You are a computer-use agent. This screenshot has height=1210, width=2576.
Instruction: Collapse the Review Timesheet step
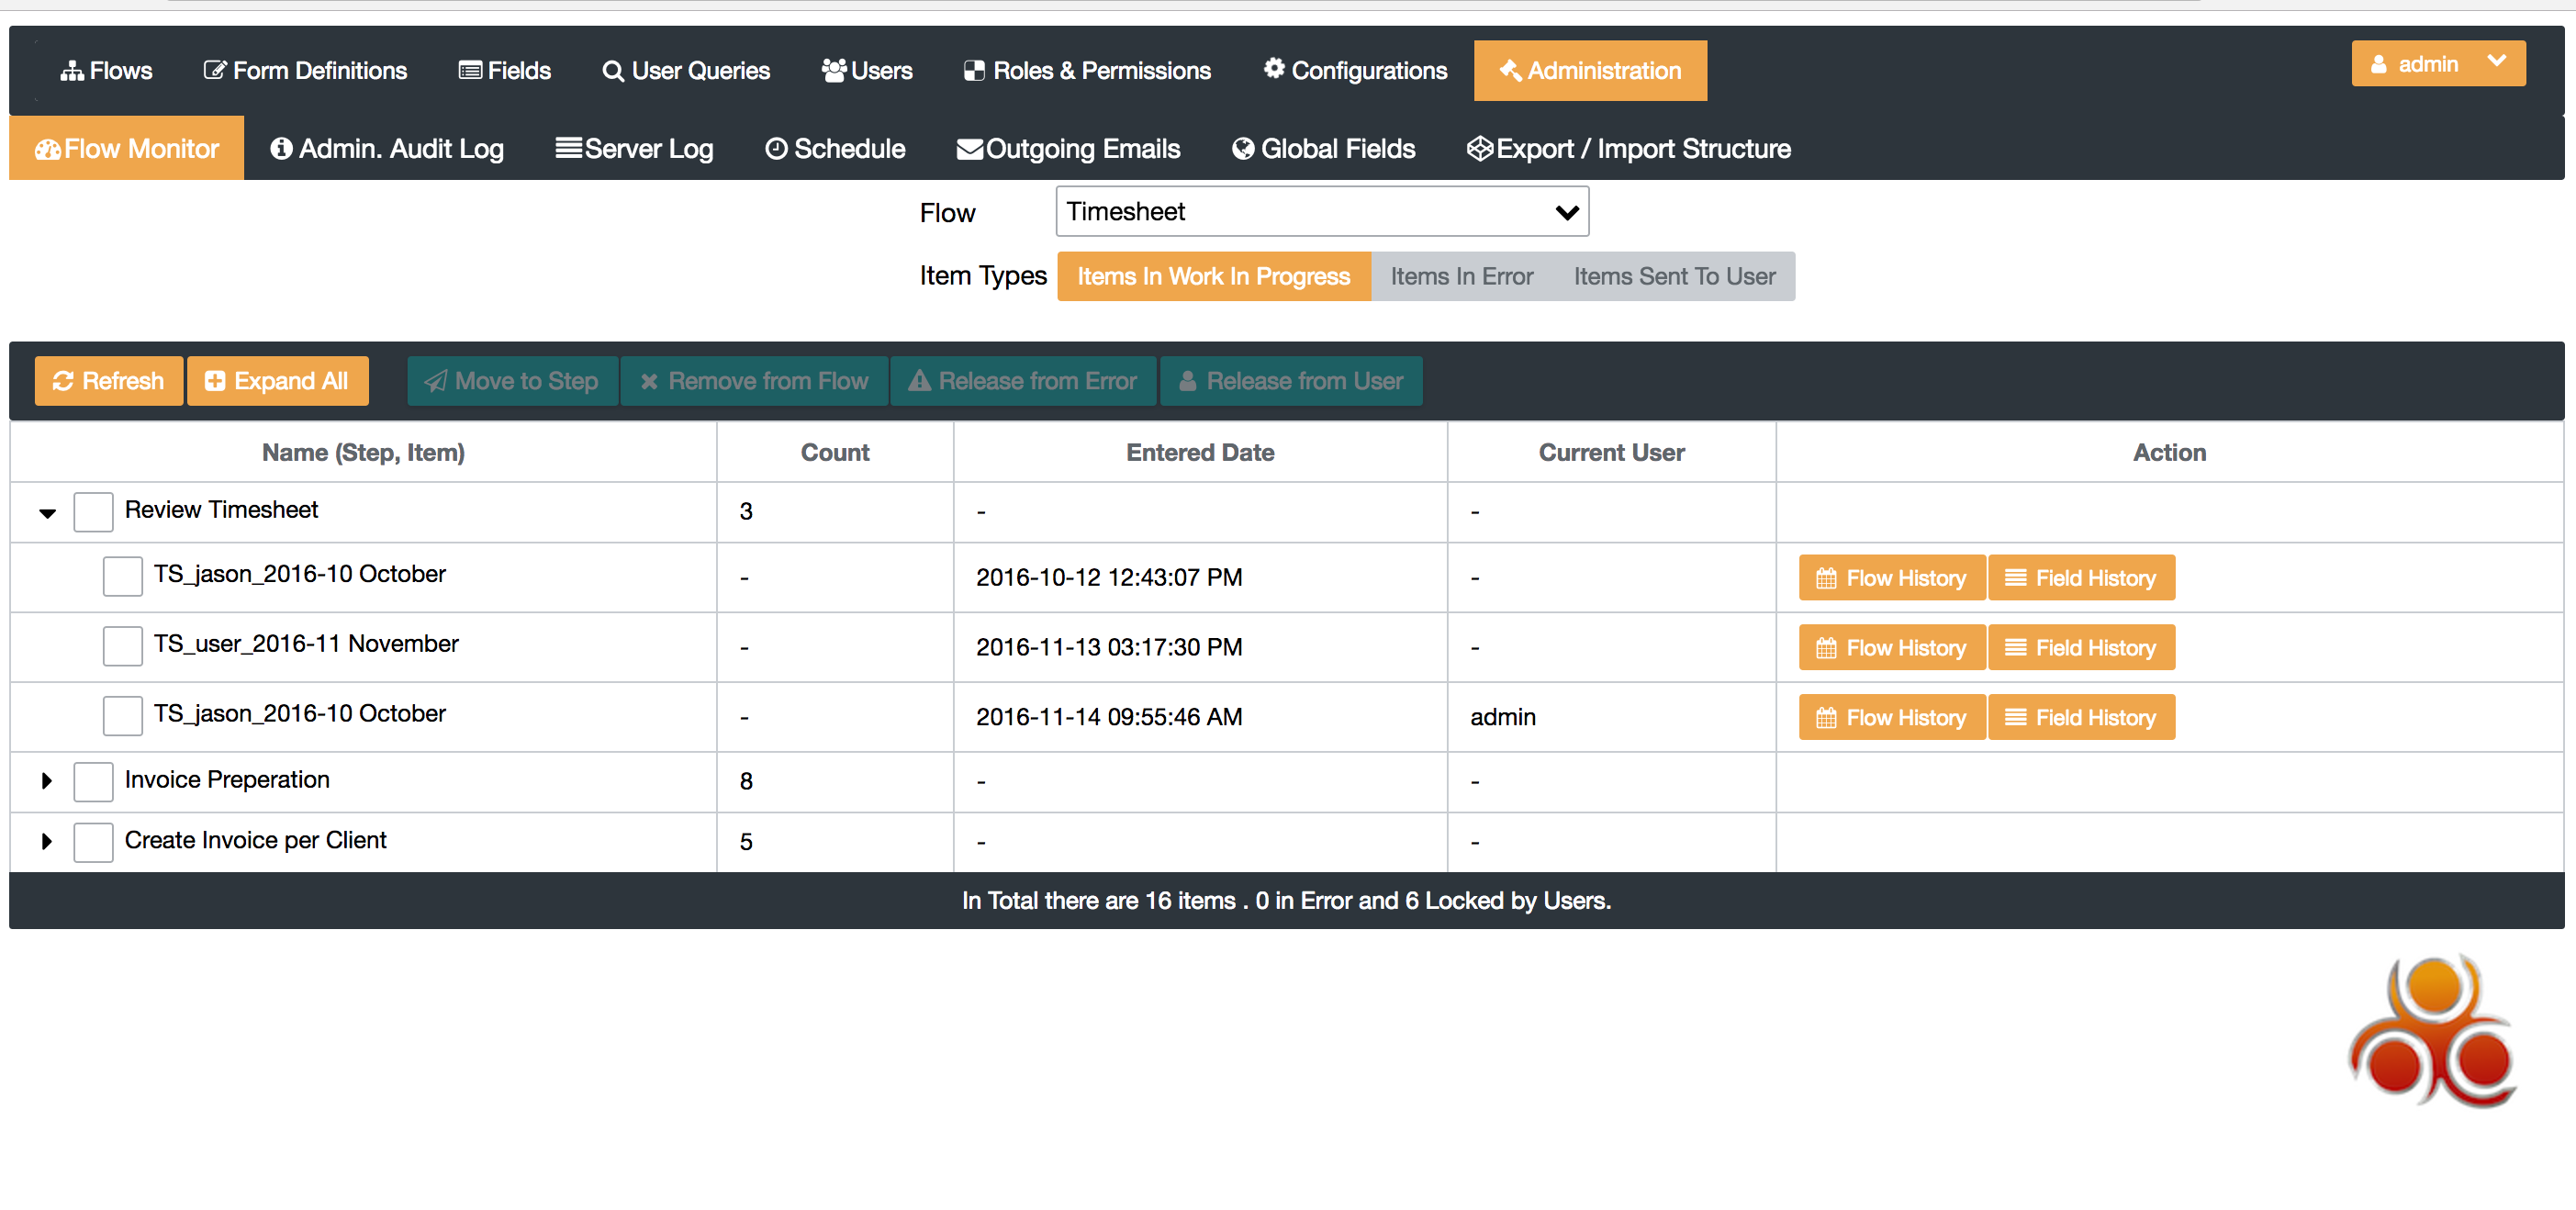click(x=47, y=513)
